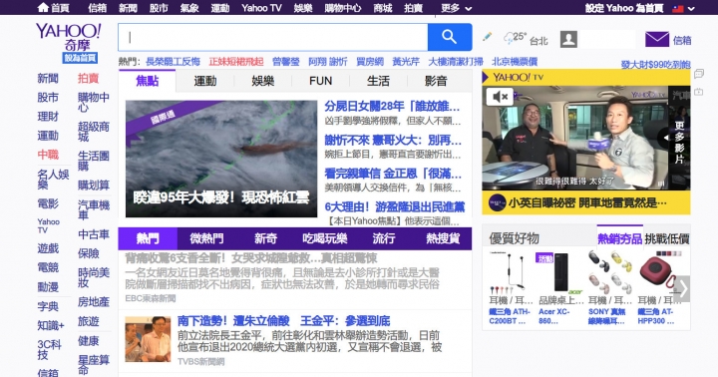The width and height of the screenshot is (718, 377).
Task: Click the pencil edit icon near weather
Action: tap(488, 37)
